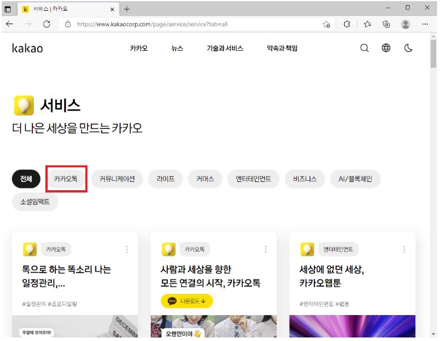
Task: Open the 약속과 책임 navigation menu
Action: pos(282,48)
